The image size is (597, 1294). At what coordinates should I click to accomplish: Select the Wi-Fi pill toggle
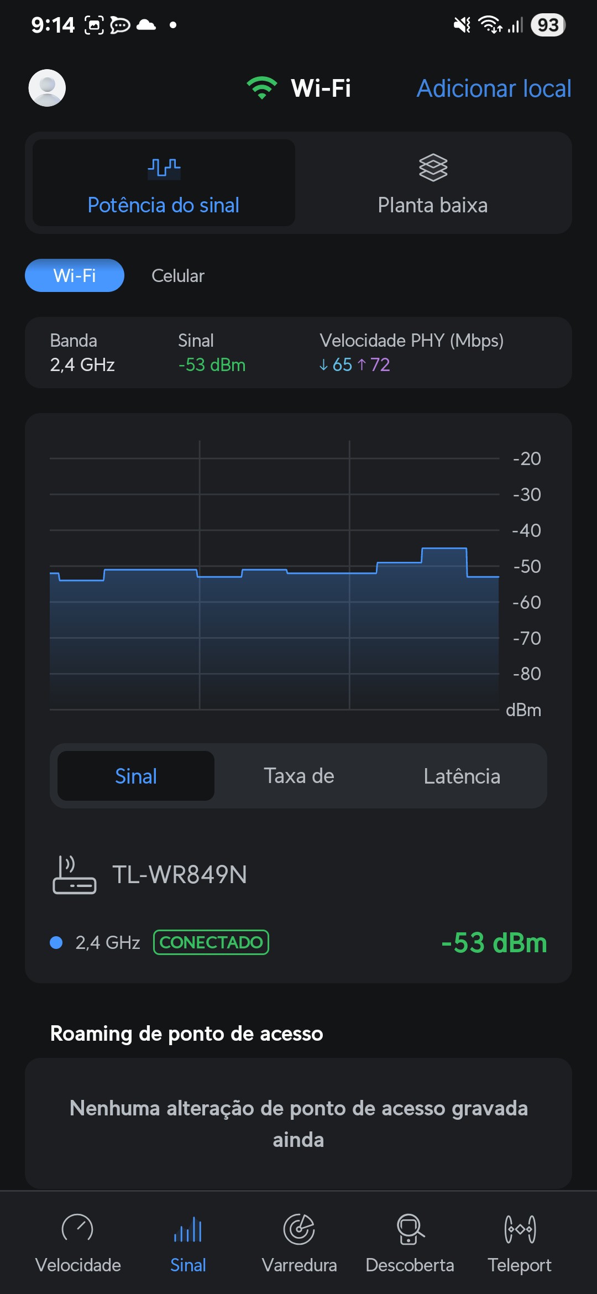(75, 275)
